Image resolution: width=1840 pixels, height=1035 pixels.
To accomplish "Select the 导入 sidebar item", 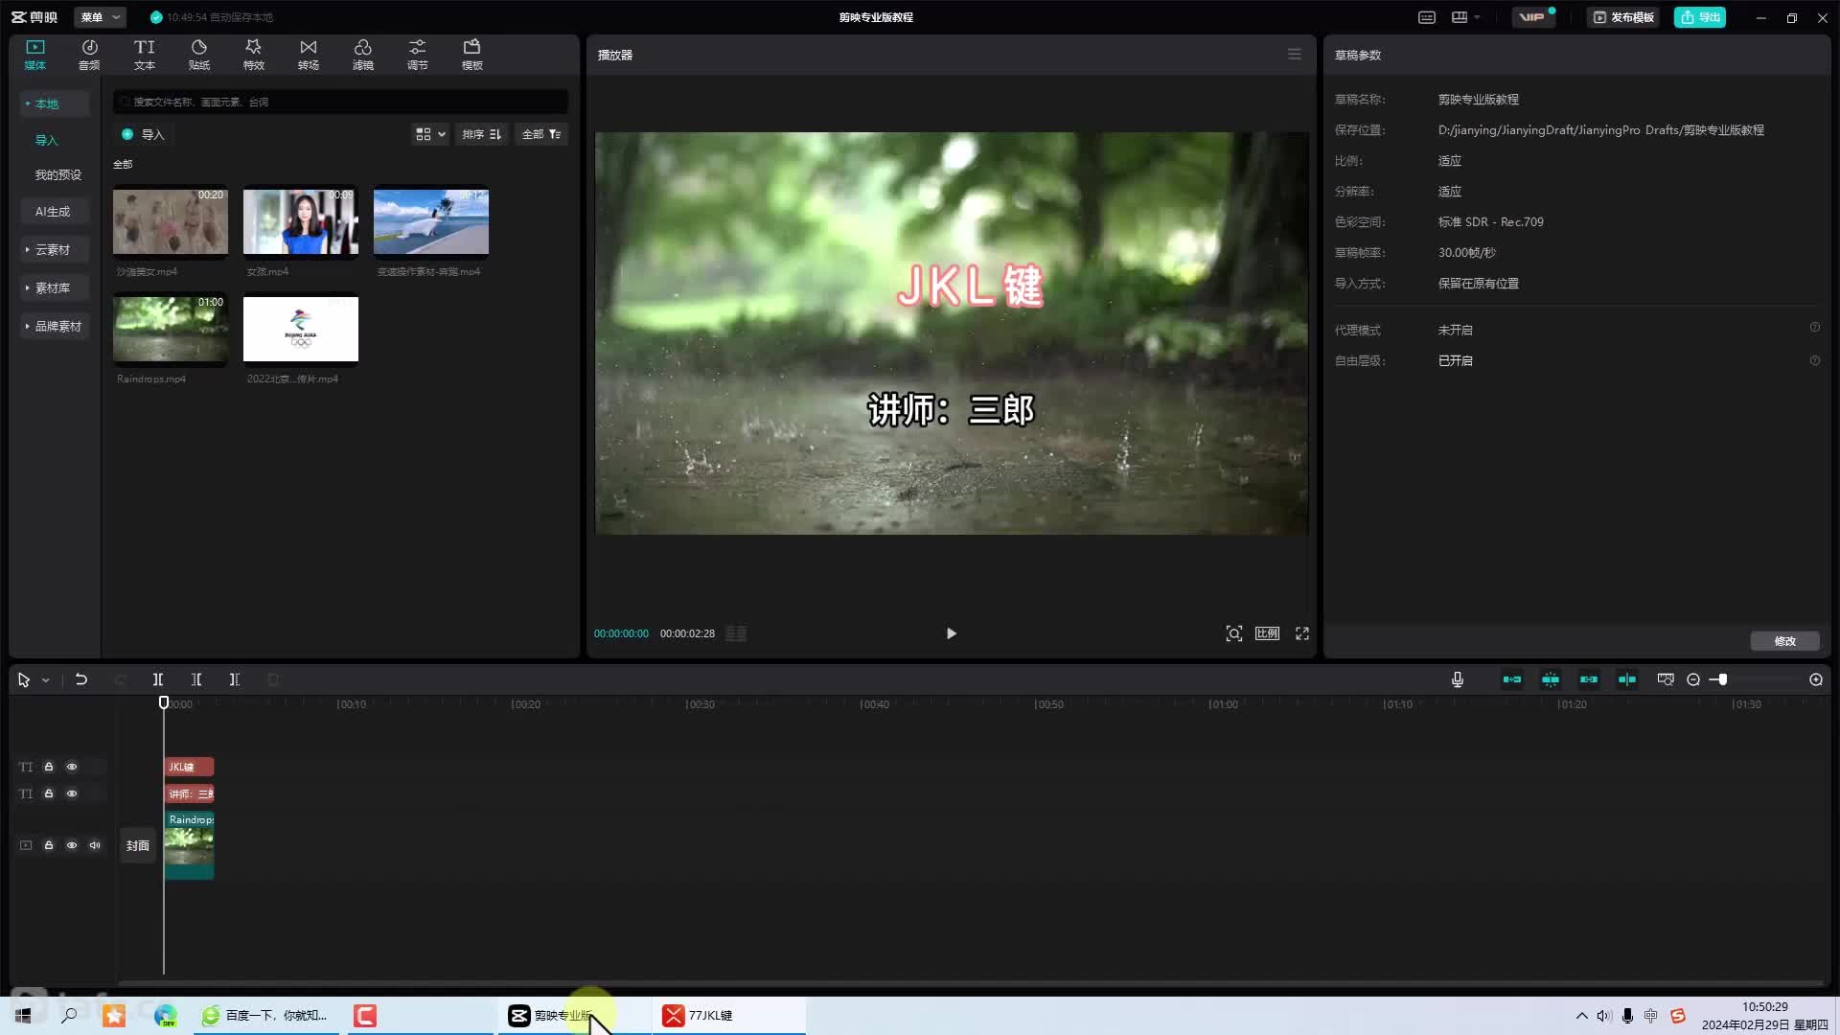I will (x=47, y=140).
